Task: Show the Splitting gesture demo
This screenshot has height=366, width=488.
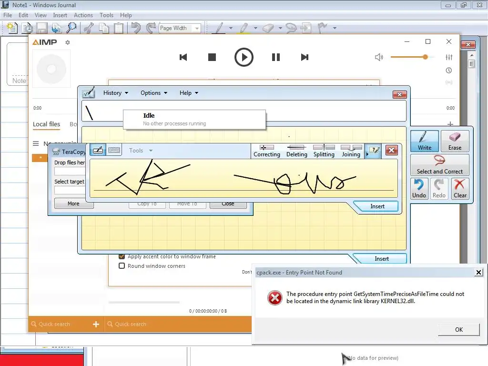Action: pos(324,151)
